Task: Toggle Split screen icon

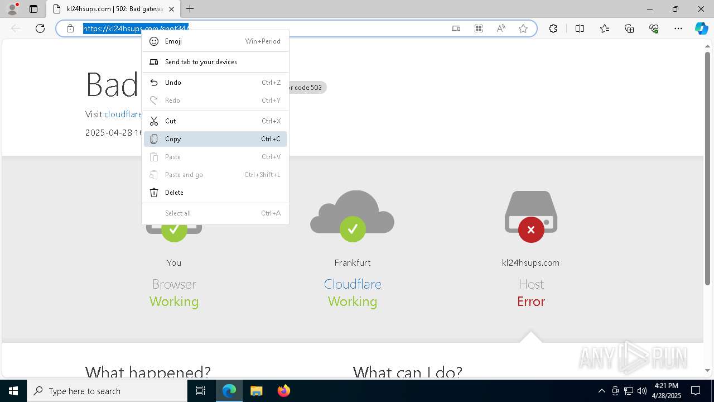Action: [x=580, y=28]
